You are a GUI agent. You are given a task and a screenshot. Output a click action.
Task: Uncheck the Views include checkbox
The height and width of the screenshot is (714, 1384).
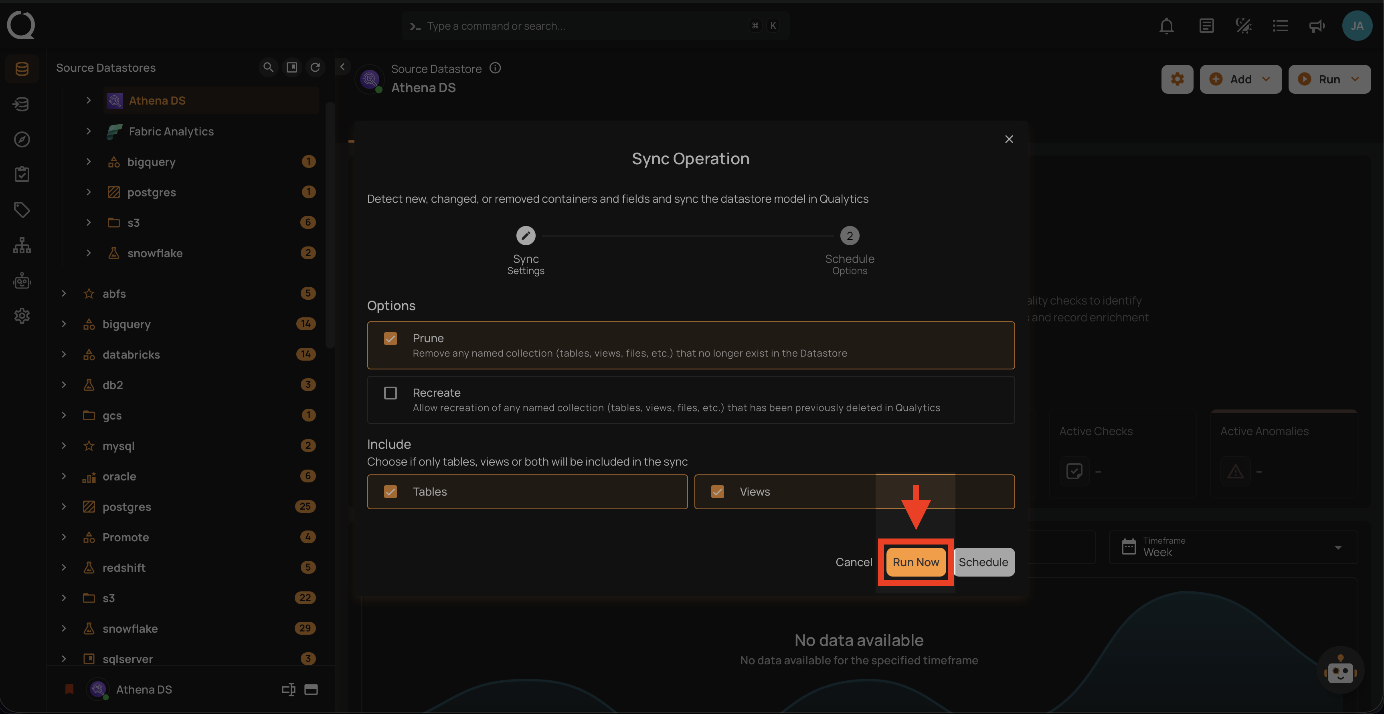click(x=717, y=492)
